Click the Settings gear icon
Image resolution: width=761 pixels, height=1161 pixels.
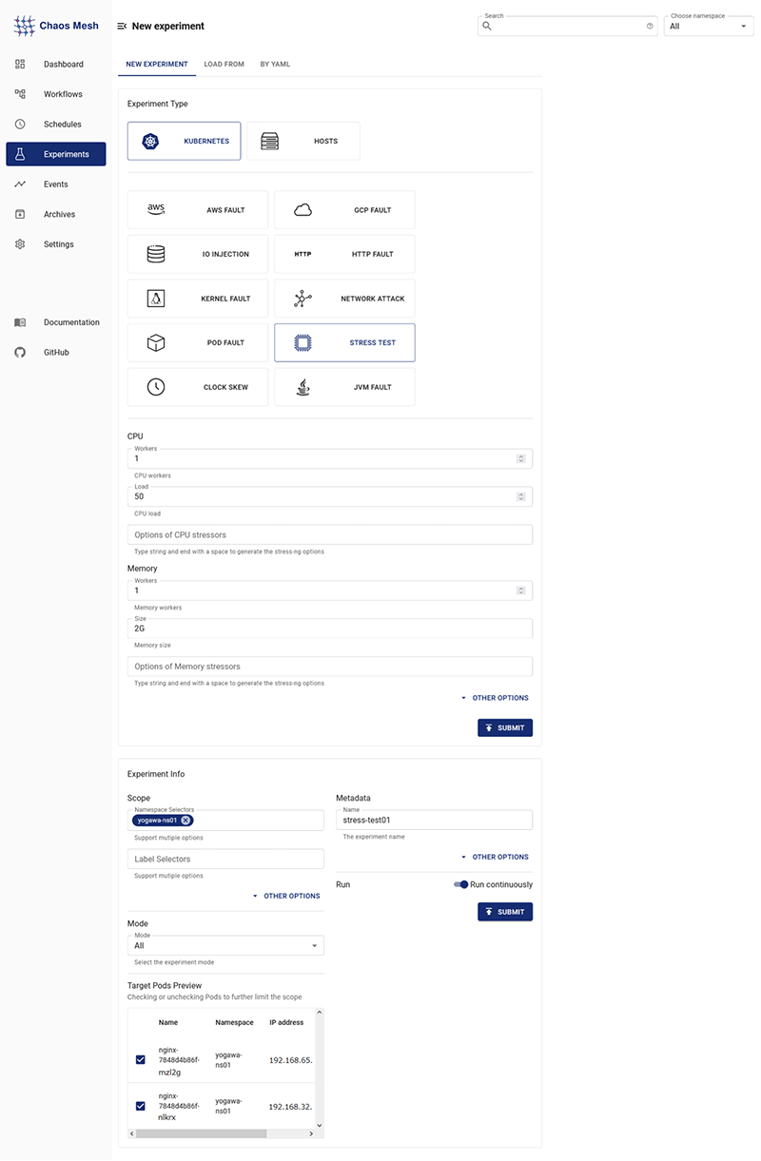click(x=20, y=244)
